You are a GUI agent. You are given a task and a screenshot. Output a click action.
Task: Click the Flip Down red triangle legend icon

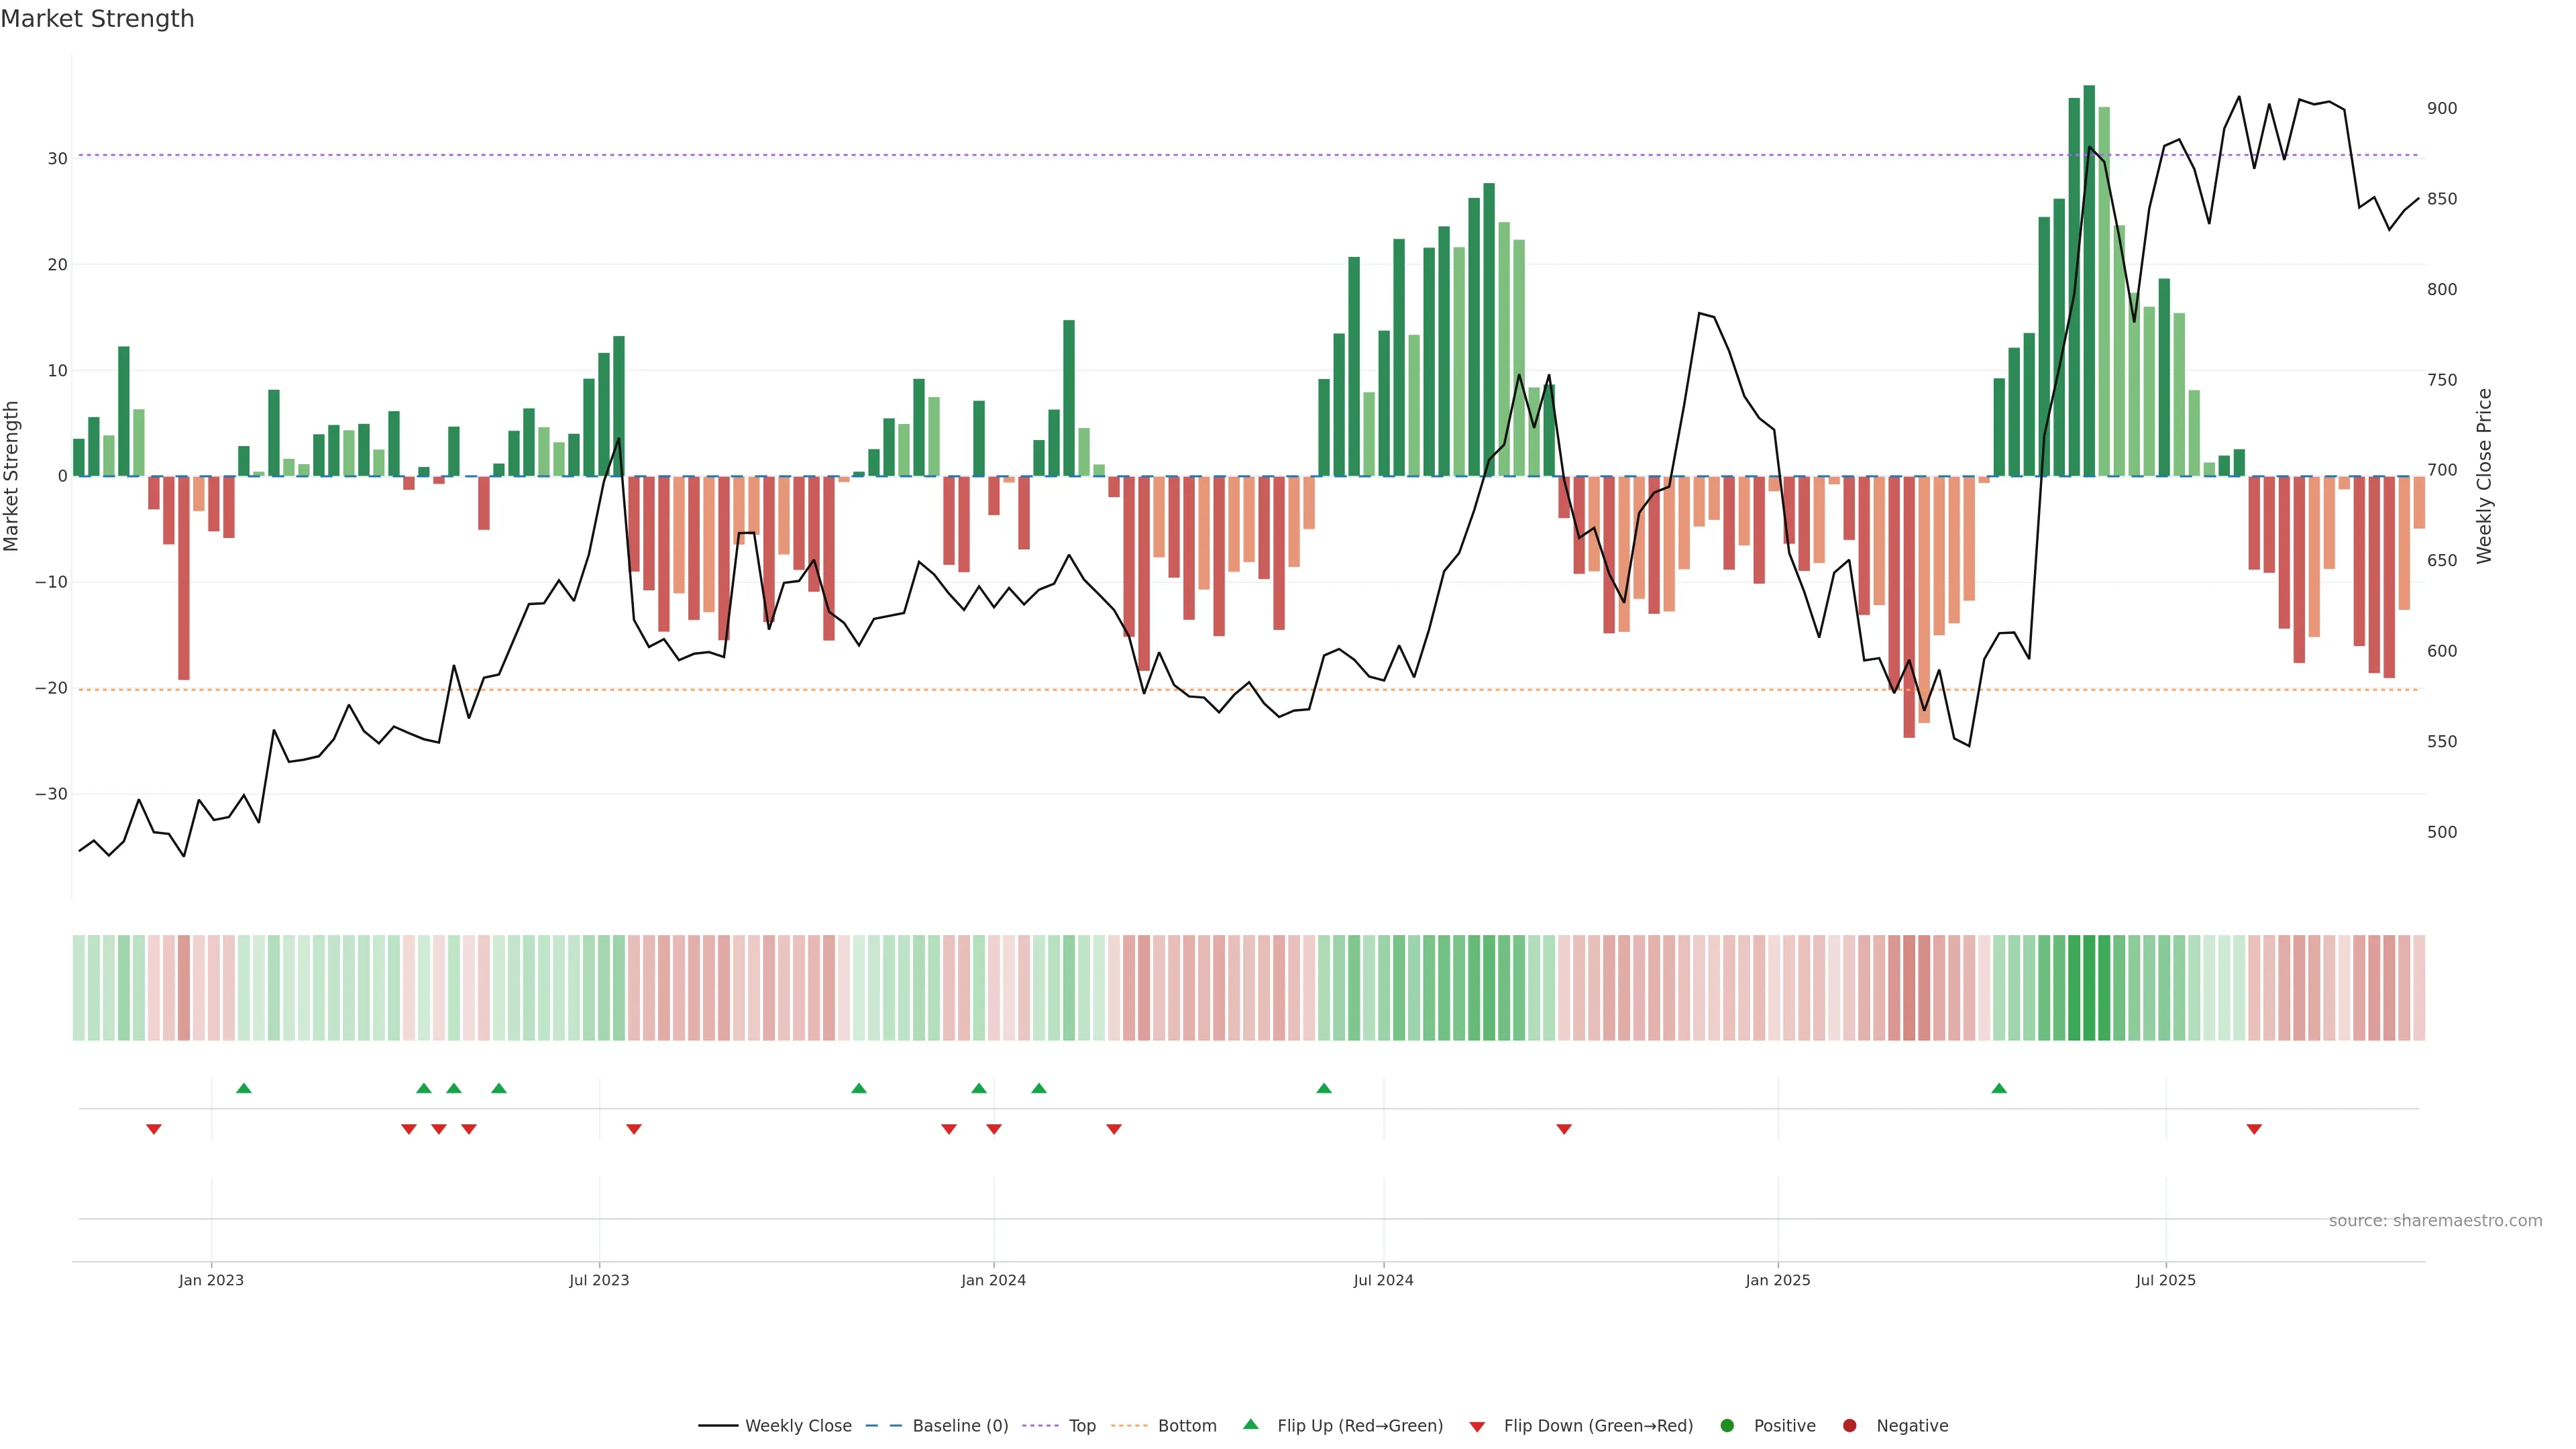[x=1477, y=1426]
